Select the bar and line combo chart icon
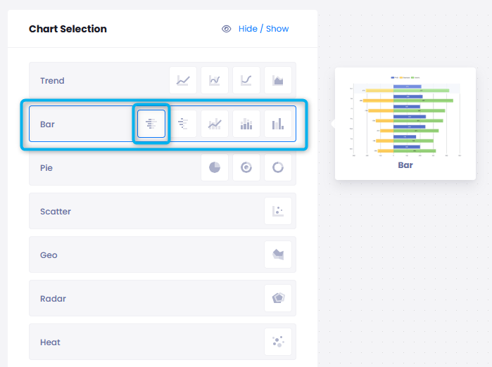 pyautogui.click(x=215, y=124)
